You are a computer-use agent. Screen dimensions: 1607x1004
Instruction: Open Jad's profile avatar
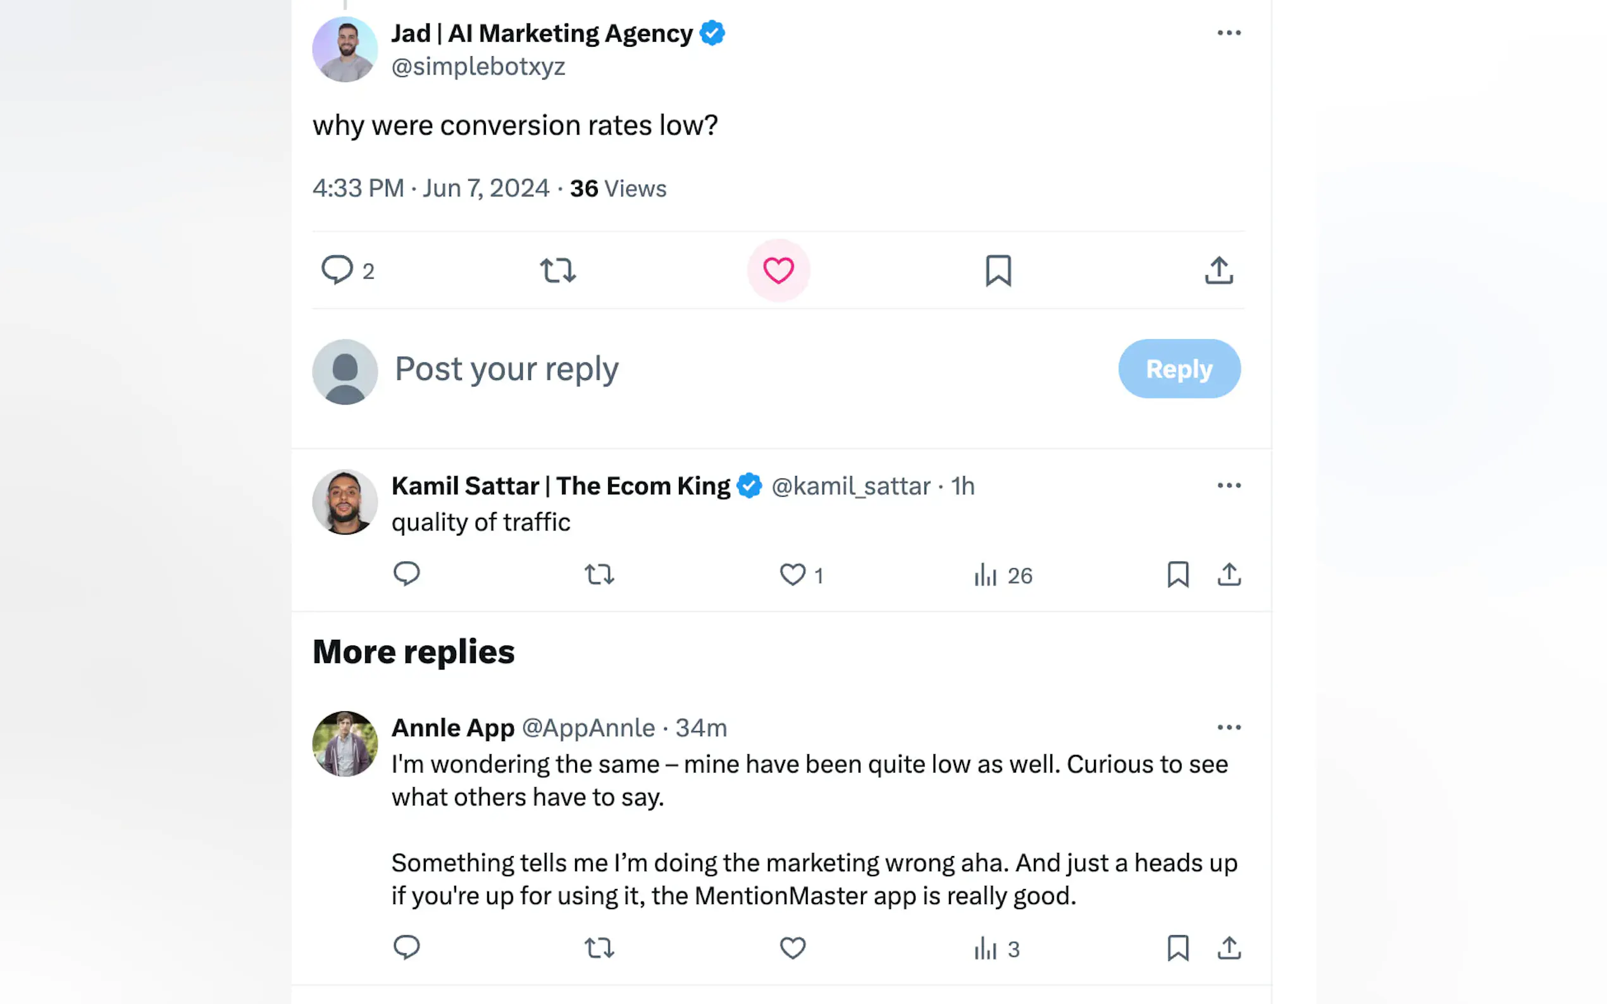point(345,50)
